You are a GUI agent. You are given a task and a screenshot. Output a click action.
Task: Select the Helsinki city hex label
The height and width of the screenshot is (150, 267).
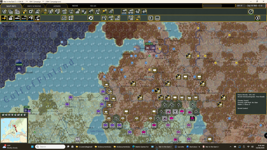tap(19, 65)
